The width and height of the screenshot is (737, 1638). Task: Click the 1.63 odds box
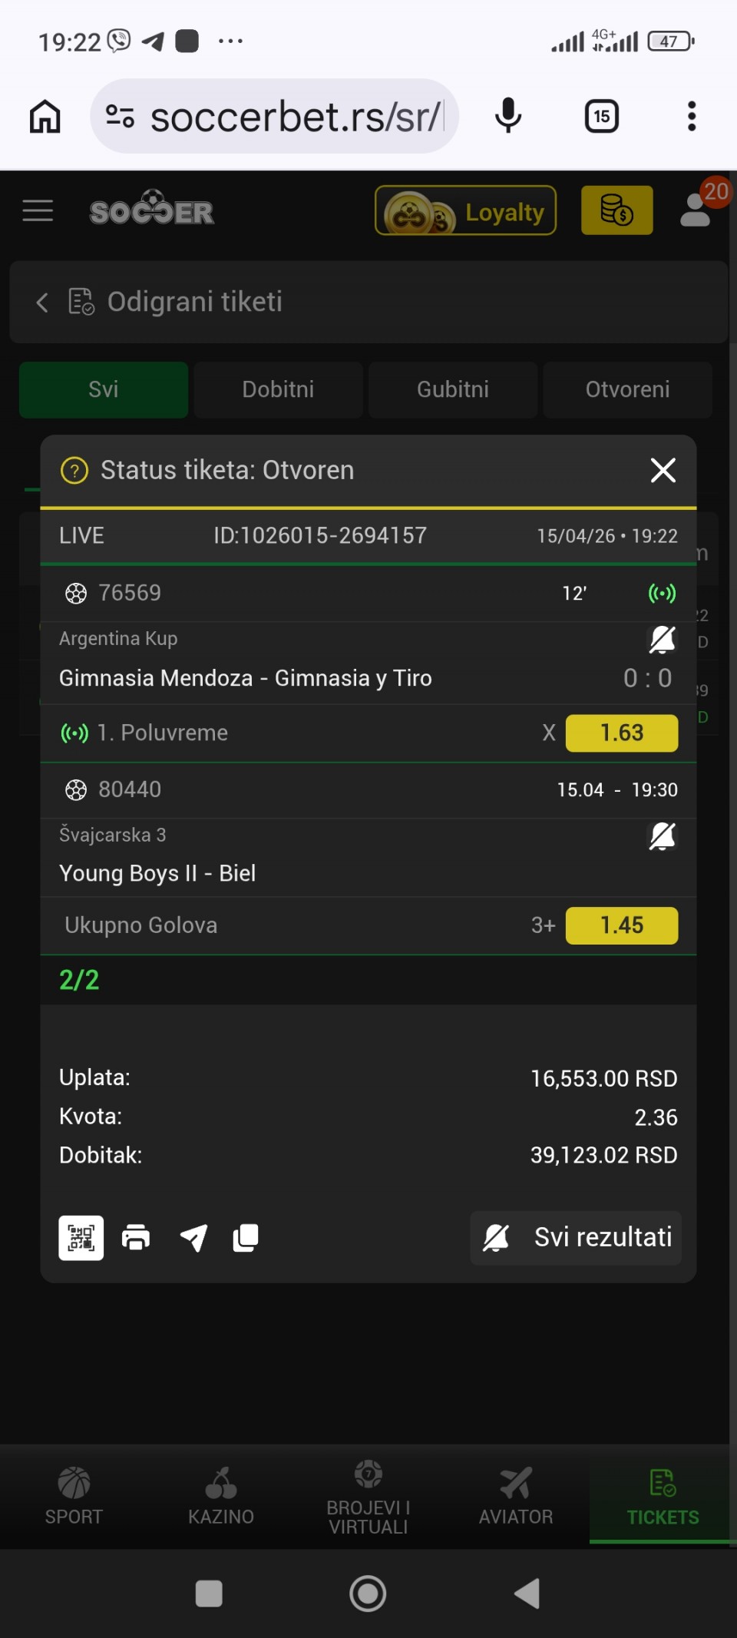(621, 733)
